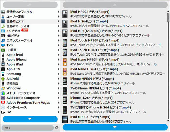
Task: Select iPod Touch MPEG4ビデオ(*.mp4) profile
Action: (x=114, y=43)
